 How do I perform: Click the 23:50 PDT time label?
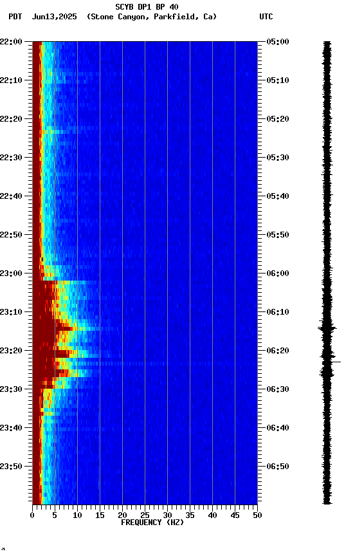(12, 467)
